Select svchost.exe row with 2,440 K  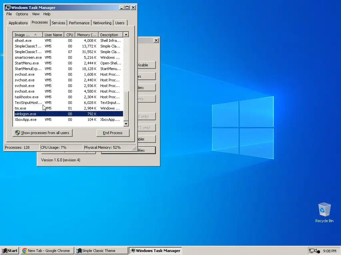tap(69, 80)
